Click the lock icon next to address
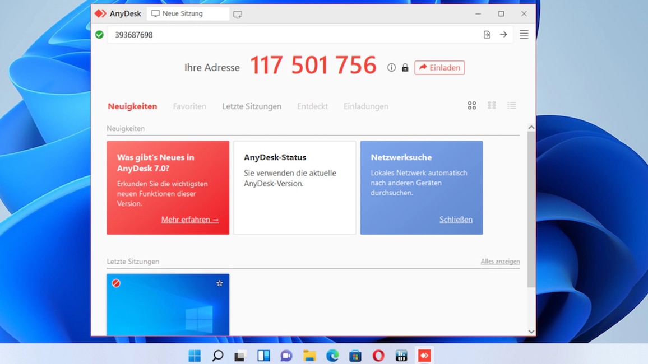This screenshot has height=364, width=648. (405, 68)
